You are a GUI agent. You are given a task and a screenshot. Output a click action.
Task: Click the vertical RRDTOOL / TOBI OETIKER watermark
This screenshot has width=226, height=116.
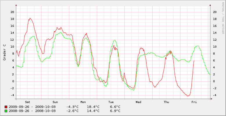pos(223,18)
